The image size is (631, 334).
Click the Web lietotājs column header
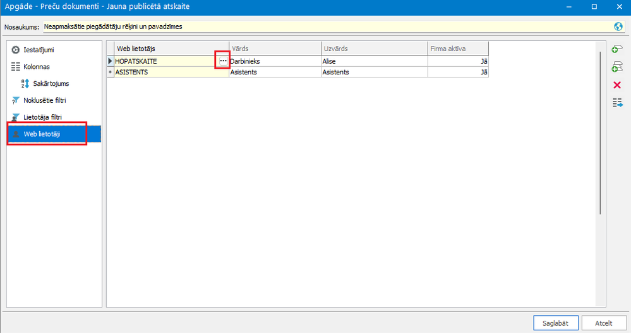(171, 49)
